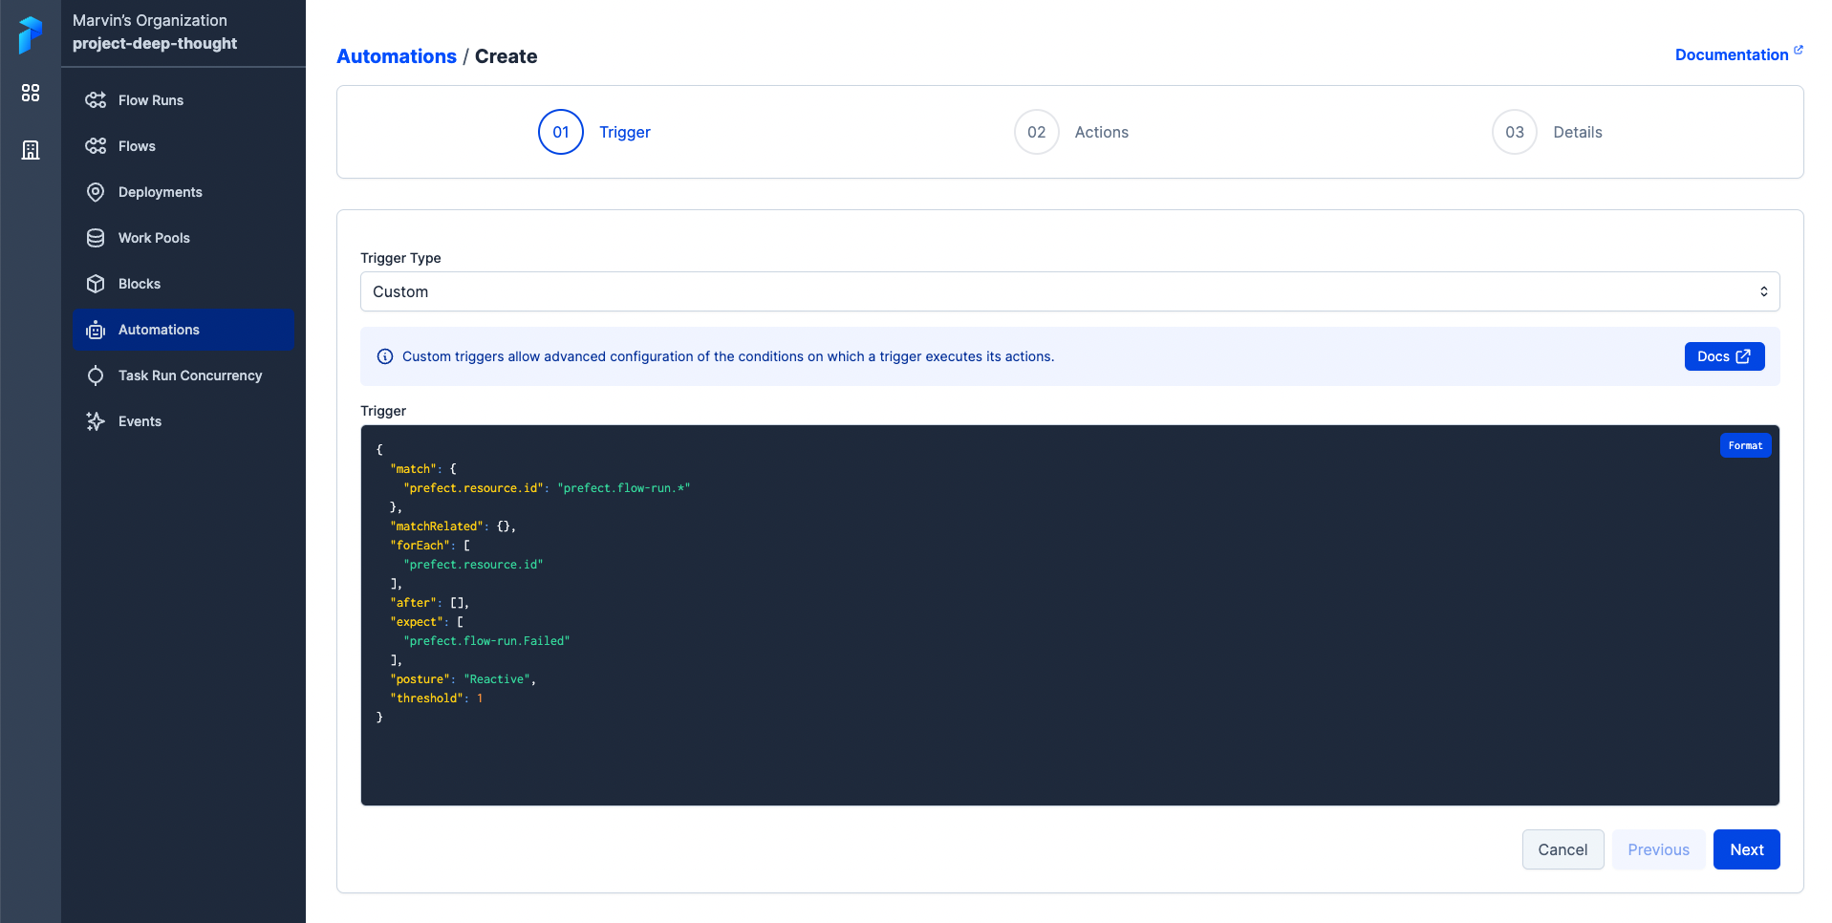Screen dimensions: 1832x923
Task: Jump to step 03 Details
Action: tap(1547, 132)
